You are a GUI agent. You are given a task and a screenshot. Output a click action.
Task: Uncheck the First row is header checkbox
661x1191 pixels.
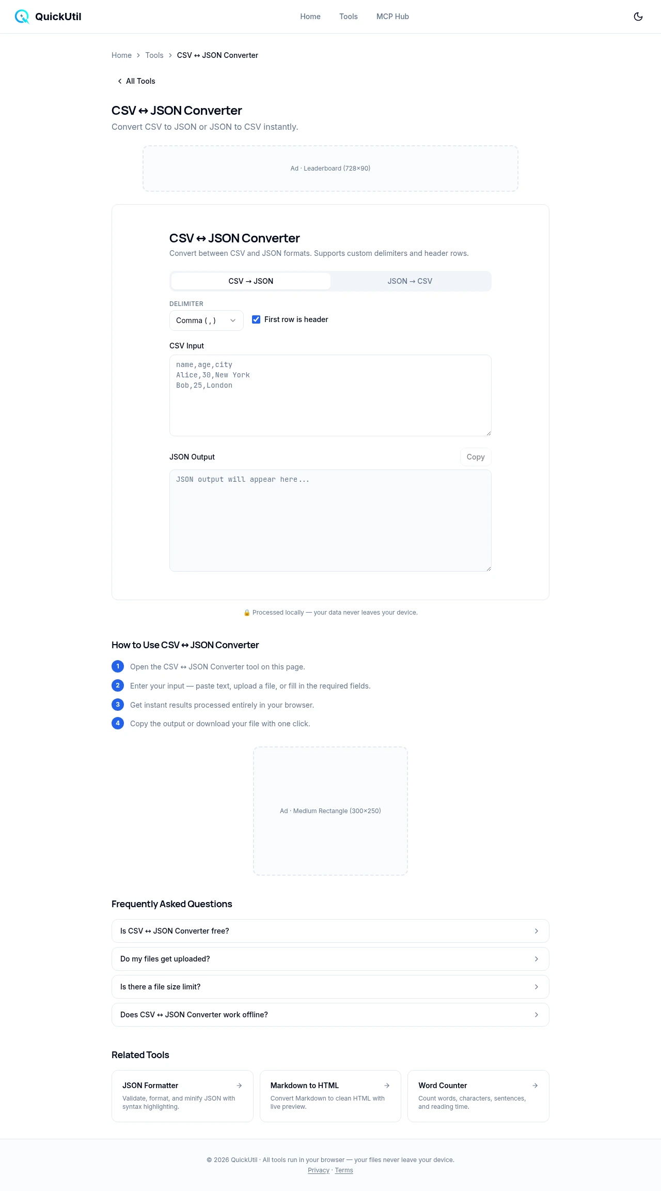coord(256,319)
